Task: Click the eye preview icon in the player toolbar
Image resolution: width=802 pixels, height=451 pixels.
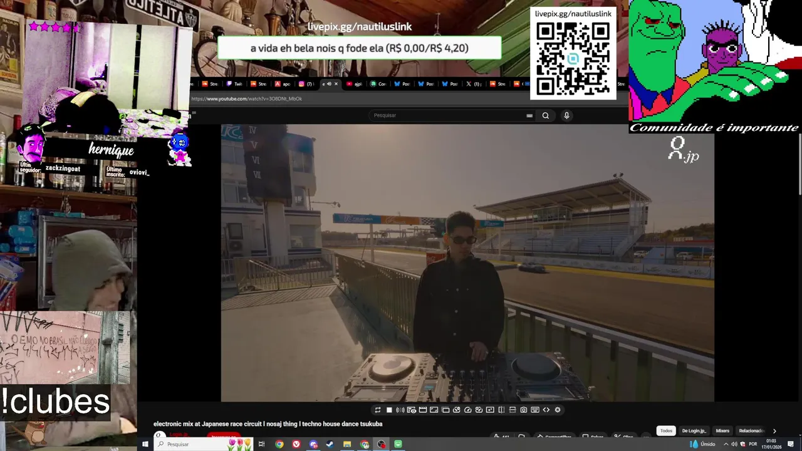Action: pos(412,410)
